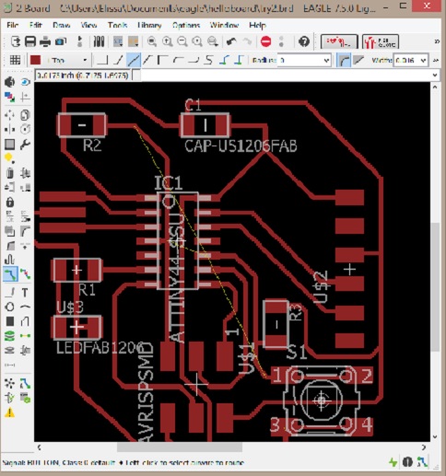Open the File menu

pyautogui.click(x=12, y=25)
